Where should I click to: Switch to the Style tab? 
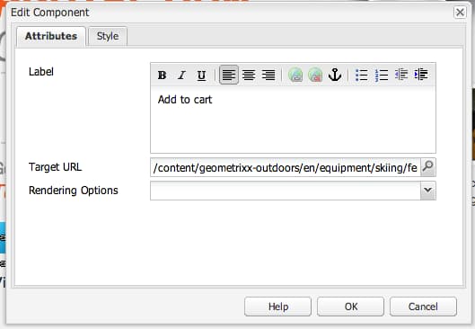[108, 36]
